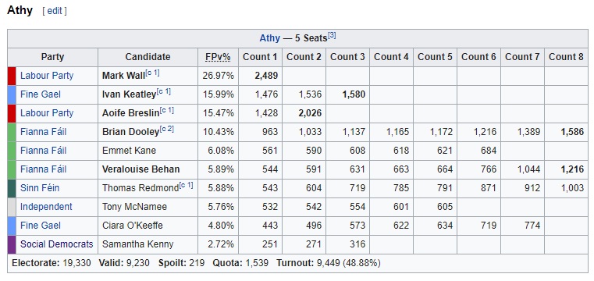Open Labour Party link in Mark Wall row
Image resolution: width=594 pixels, height=281 pixels.
pos(47,76)
